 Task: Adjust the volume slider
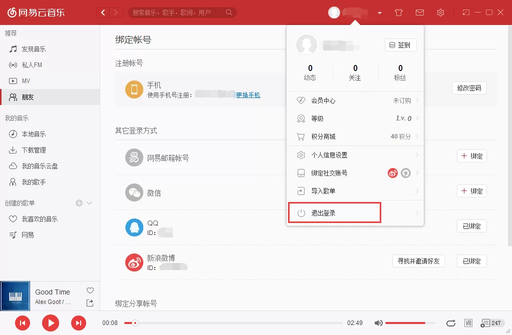click(410, 323)
